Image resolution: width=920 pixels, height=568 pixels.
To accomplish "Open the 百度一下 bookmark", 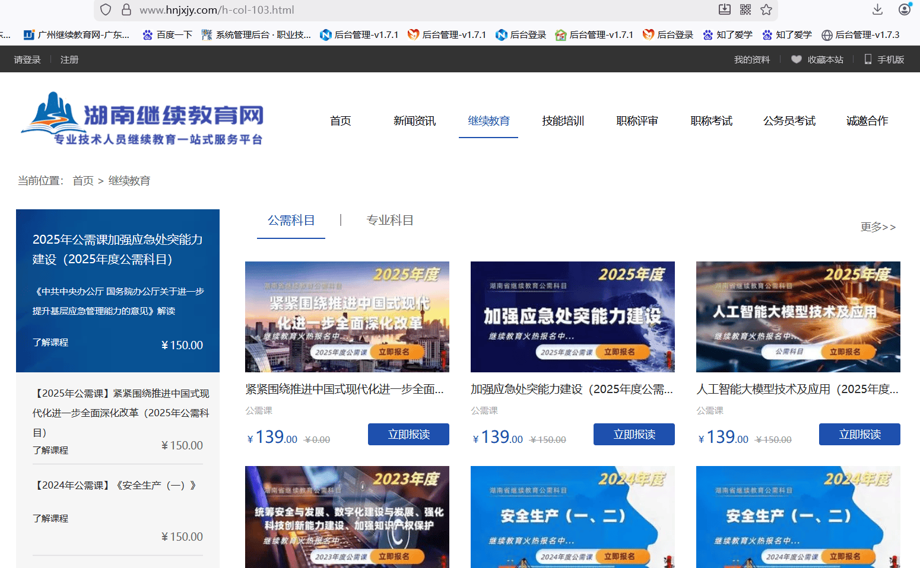I will pyautogui.click(x=167, y=35).
